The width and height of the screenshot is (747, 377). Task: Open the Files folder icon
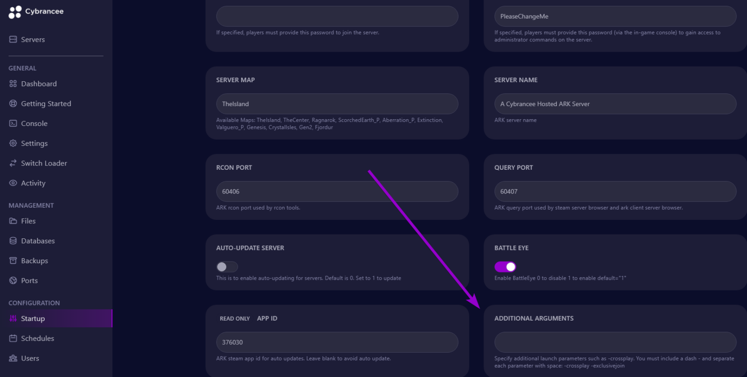[13, 221]
